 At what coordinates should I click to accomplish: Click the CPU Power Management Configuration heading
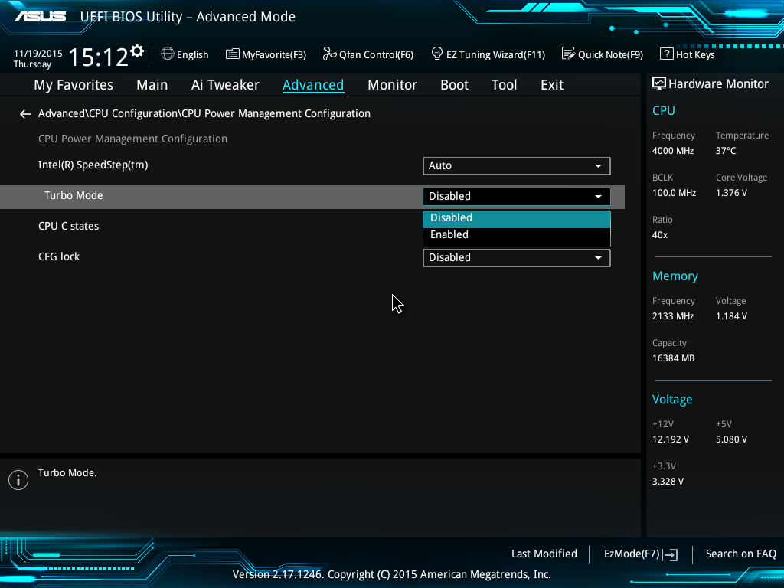(x=132, y=139)
